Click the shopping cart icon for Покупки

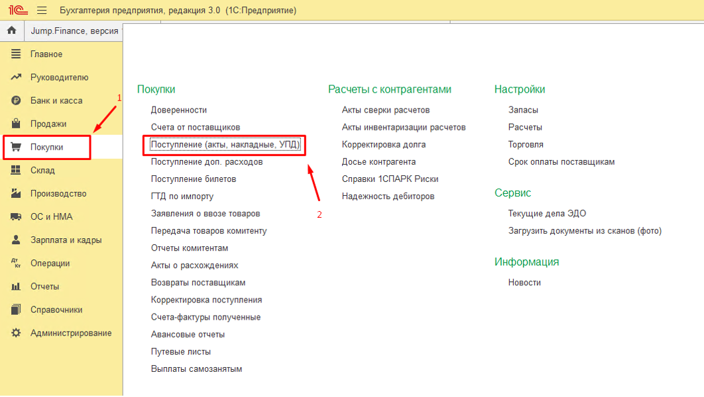17,147
